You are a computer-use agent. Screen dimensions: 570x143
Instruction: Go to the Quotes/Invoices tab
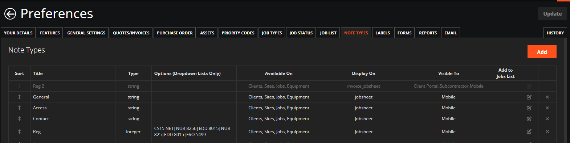point(131,33)
